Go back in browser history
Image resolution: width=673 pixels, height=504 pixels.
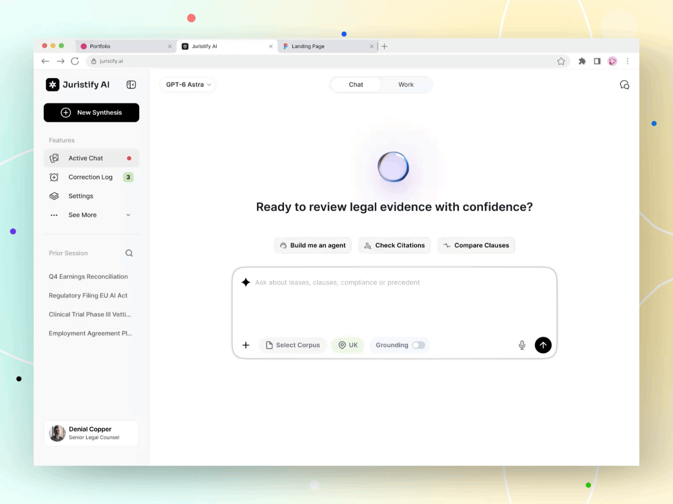pos(45,61)
